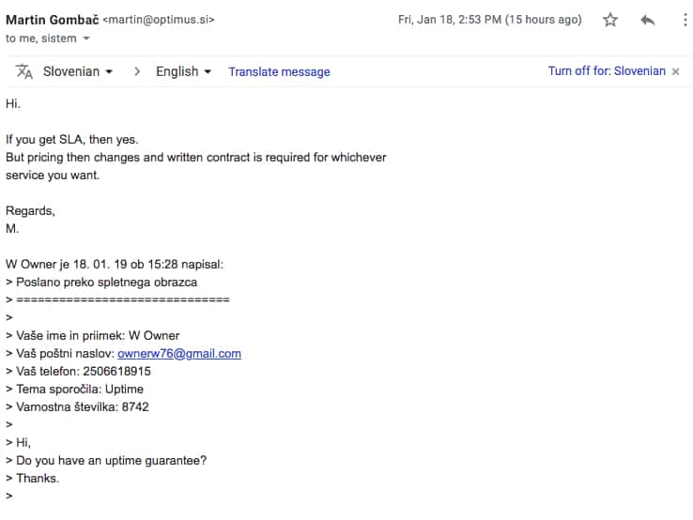The image size is (693, 520).
Task: Dismiss the translation bar with the X
Action: (x=675, y=71)
